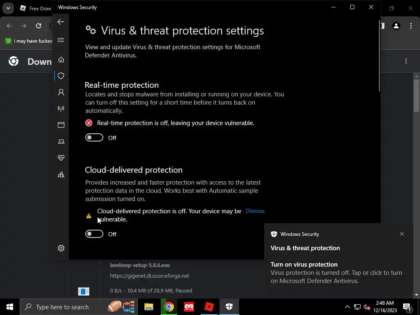Show hidden system tray icons
Image resolution: width=420 pixels, height=315 pixels.
347,307
